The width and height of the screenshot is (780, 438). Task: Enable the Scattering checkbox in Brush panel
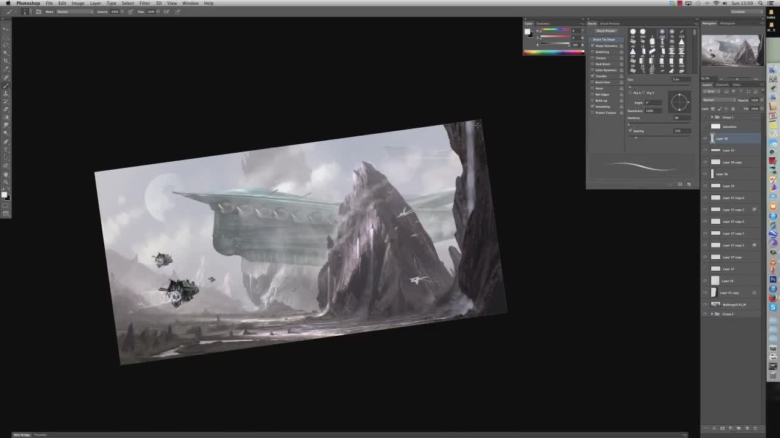(592, 52)
